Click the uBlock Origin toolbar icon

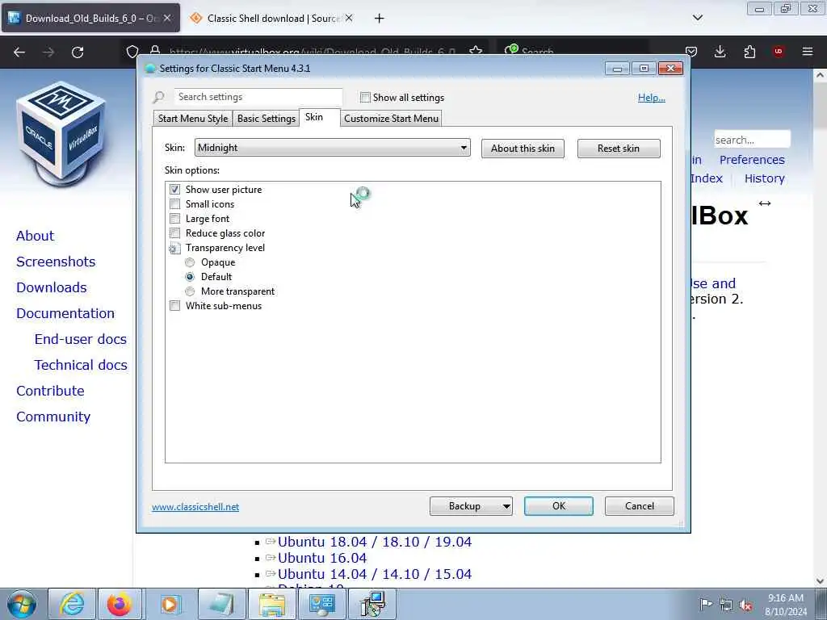pos(778,52)
